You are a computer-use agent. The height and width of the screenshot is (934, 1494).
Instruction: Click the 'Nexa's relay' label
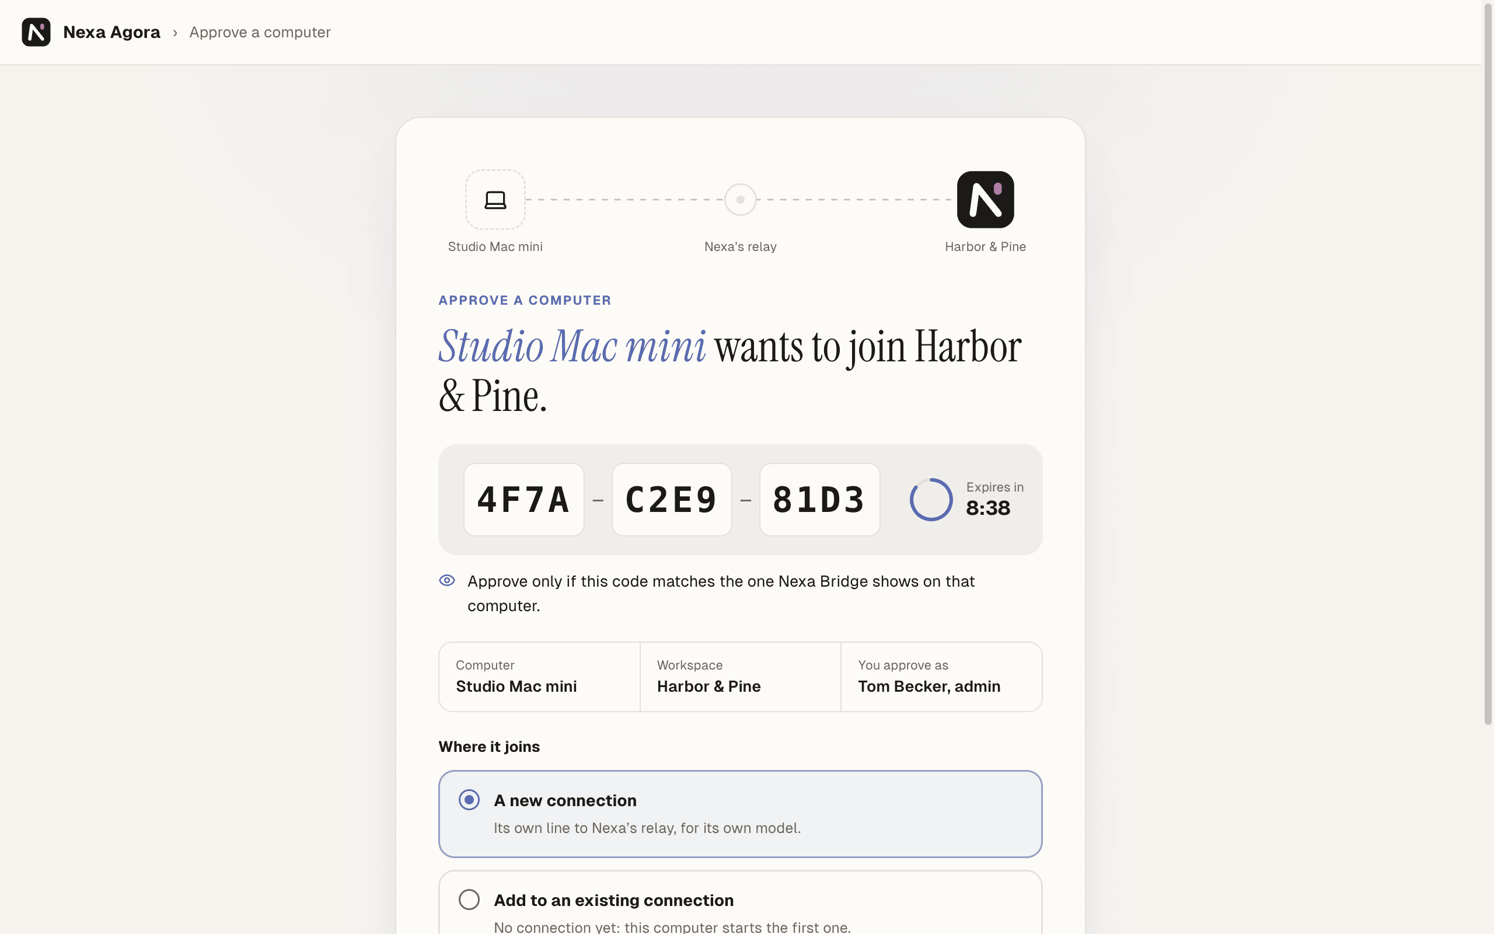tap(740, 246)
